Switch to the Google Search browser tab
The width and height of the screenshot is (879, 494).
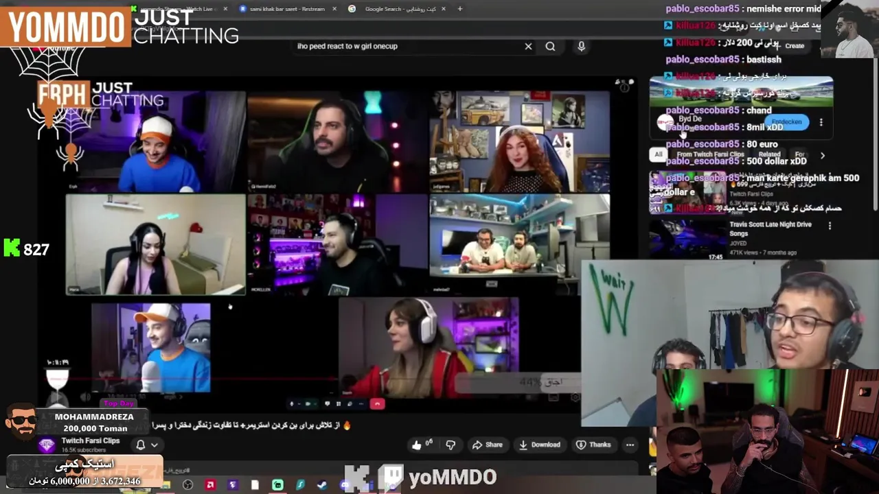point(396,9)
